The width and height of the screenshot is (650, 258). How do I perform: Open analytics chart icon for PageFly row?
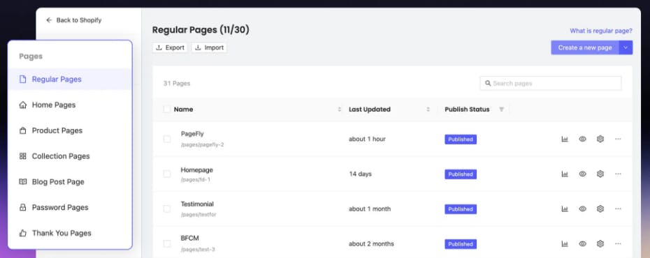click(565, 139)
